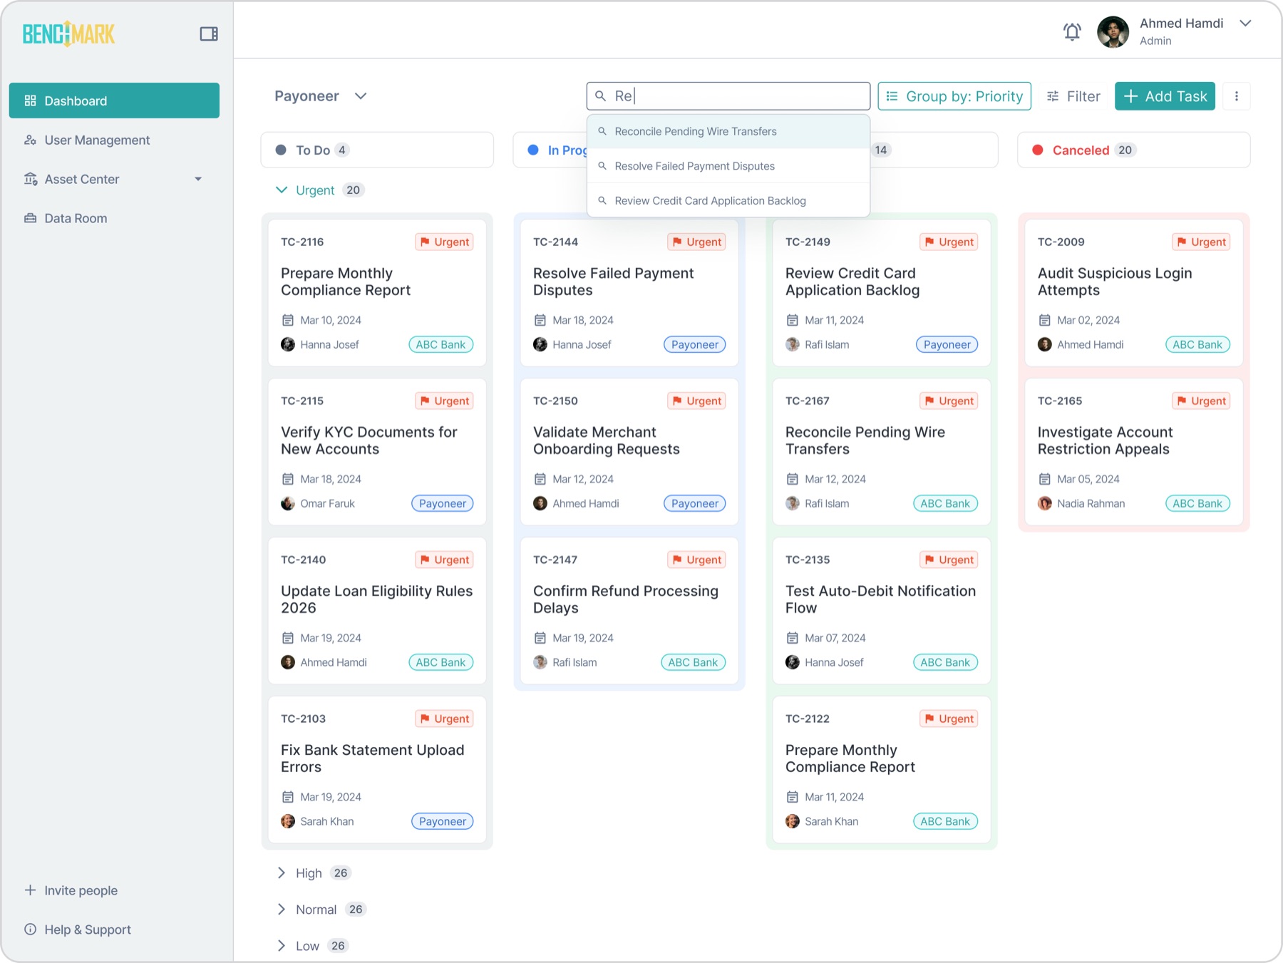Expand the Low priority group
The width and height of the screenshot is (1283, 963).
tap(282, 946)
